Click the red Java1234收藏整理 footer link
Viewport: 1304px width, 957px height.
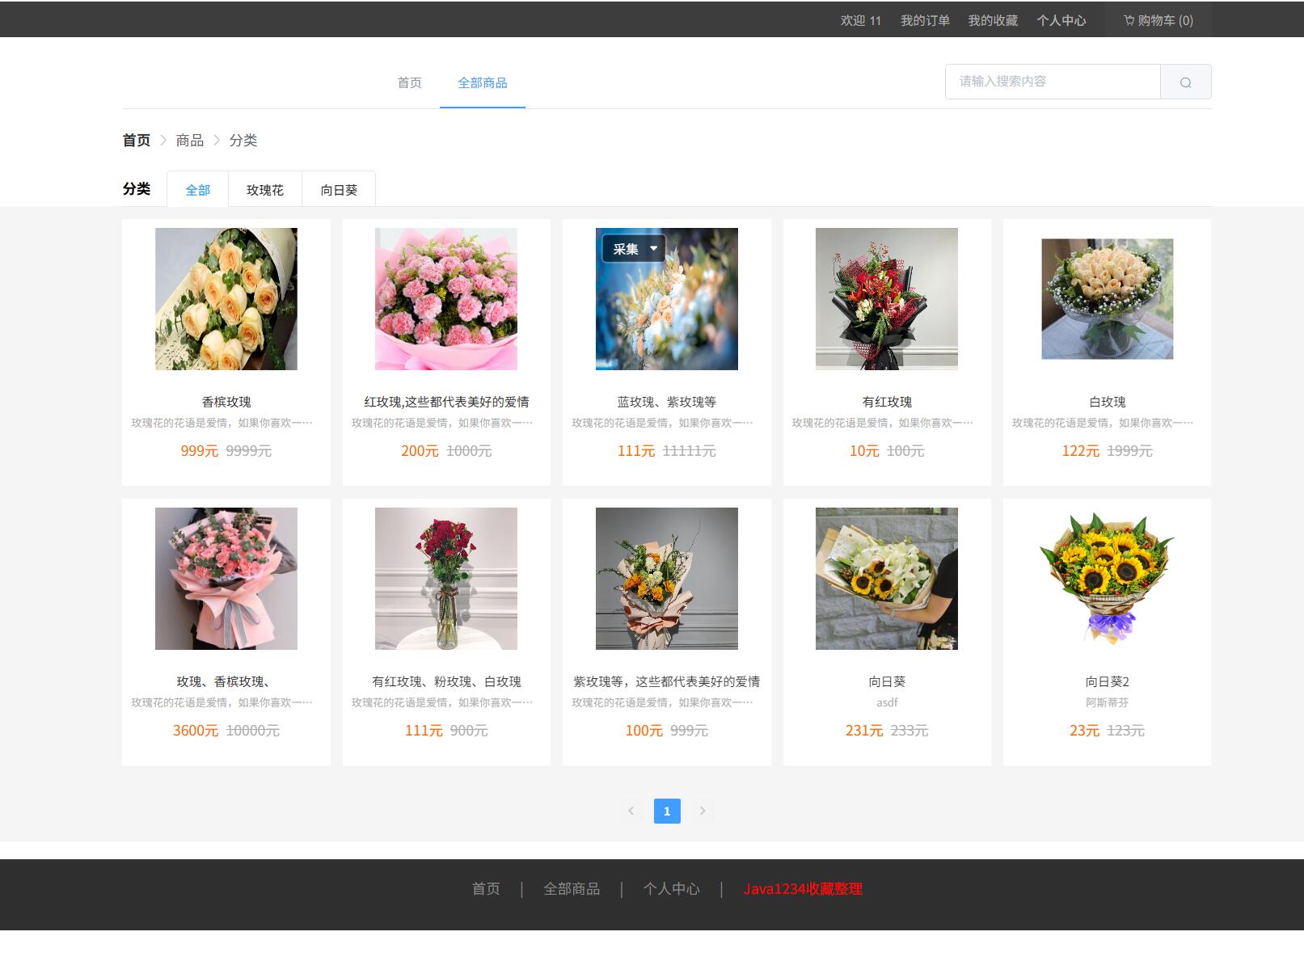[x=803, y=889]
